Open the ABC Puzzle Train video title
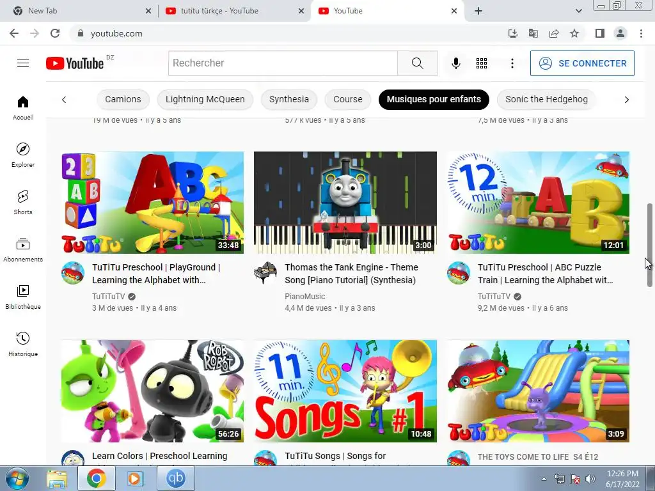 pos(545,274)
